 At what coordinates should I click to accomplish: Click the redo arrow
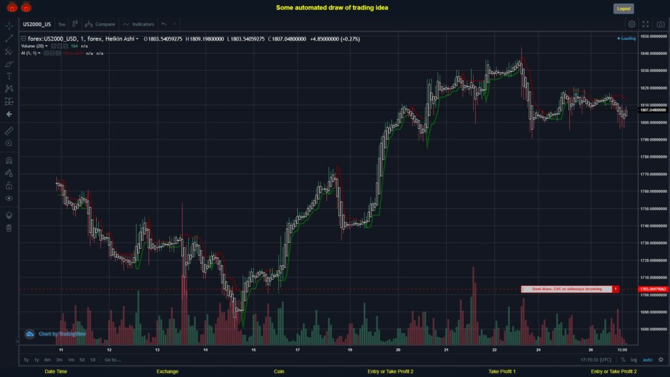174,24
